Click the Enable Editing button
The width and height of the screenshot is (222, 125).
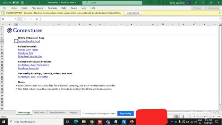click(133, 13)
